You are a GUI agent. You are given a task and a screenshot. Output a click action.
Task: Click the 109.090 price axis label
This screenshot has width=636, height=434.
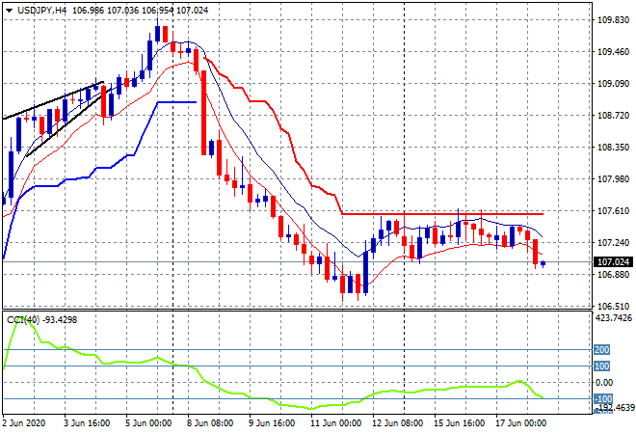[613, 84]
